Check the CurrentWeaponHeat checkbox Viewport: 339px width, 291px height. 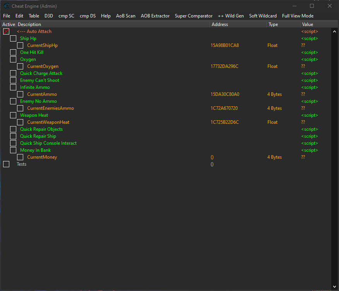point(20,122)
